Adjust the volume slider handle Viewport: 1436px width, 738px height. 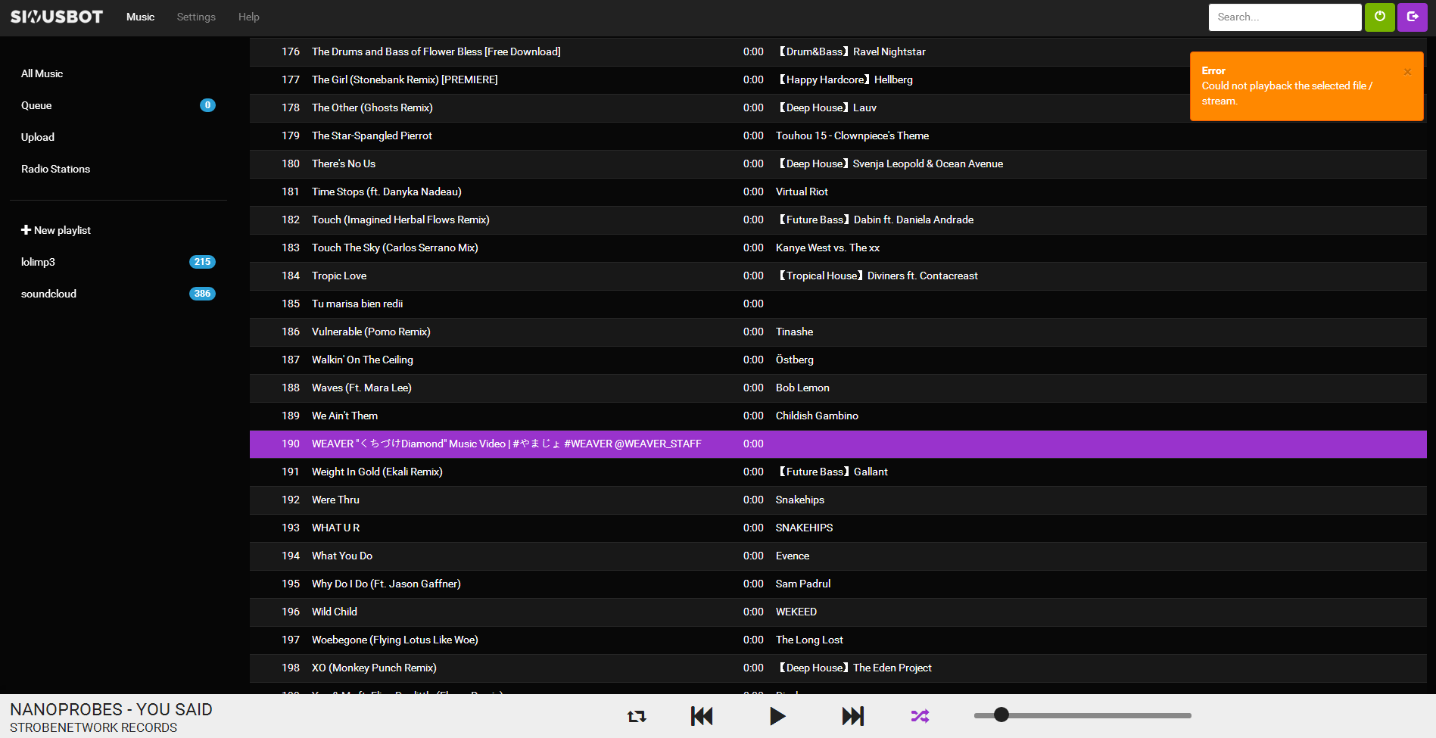(1001, 715)
